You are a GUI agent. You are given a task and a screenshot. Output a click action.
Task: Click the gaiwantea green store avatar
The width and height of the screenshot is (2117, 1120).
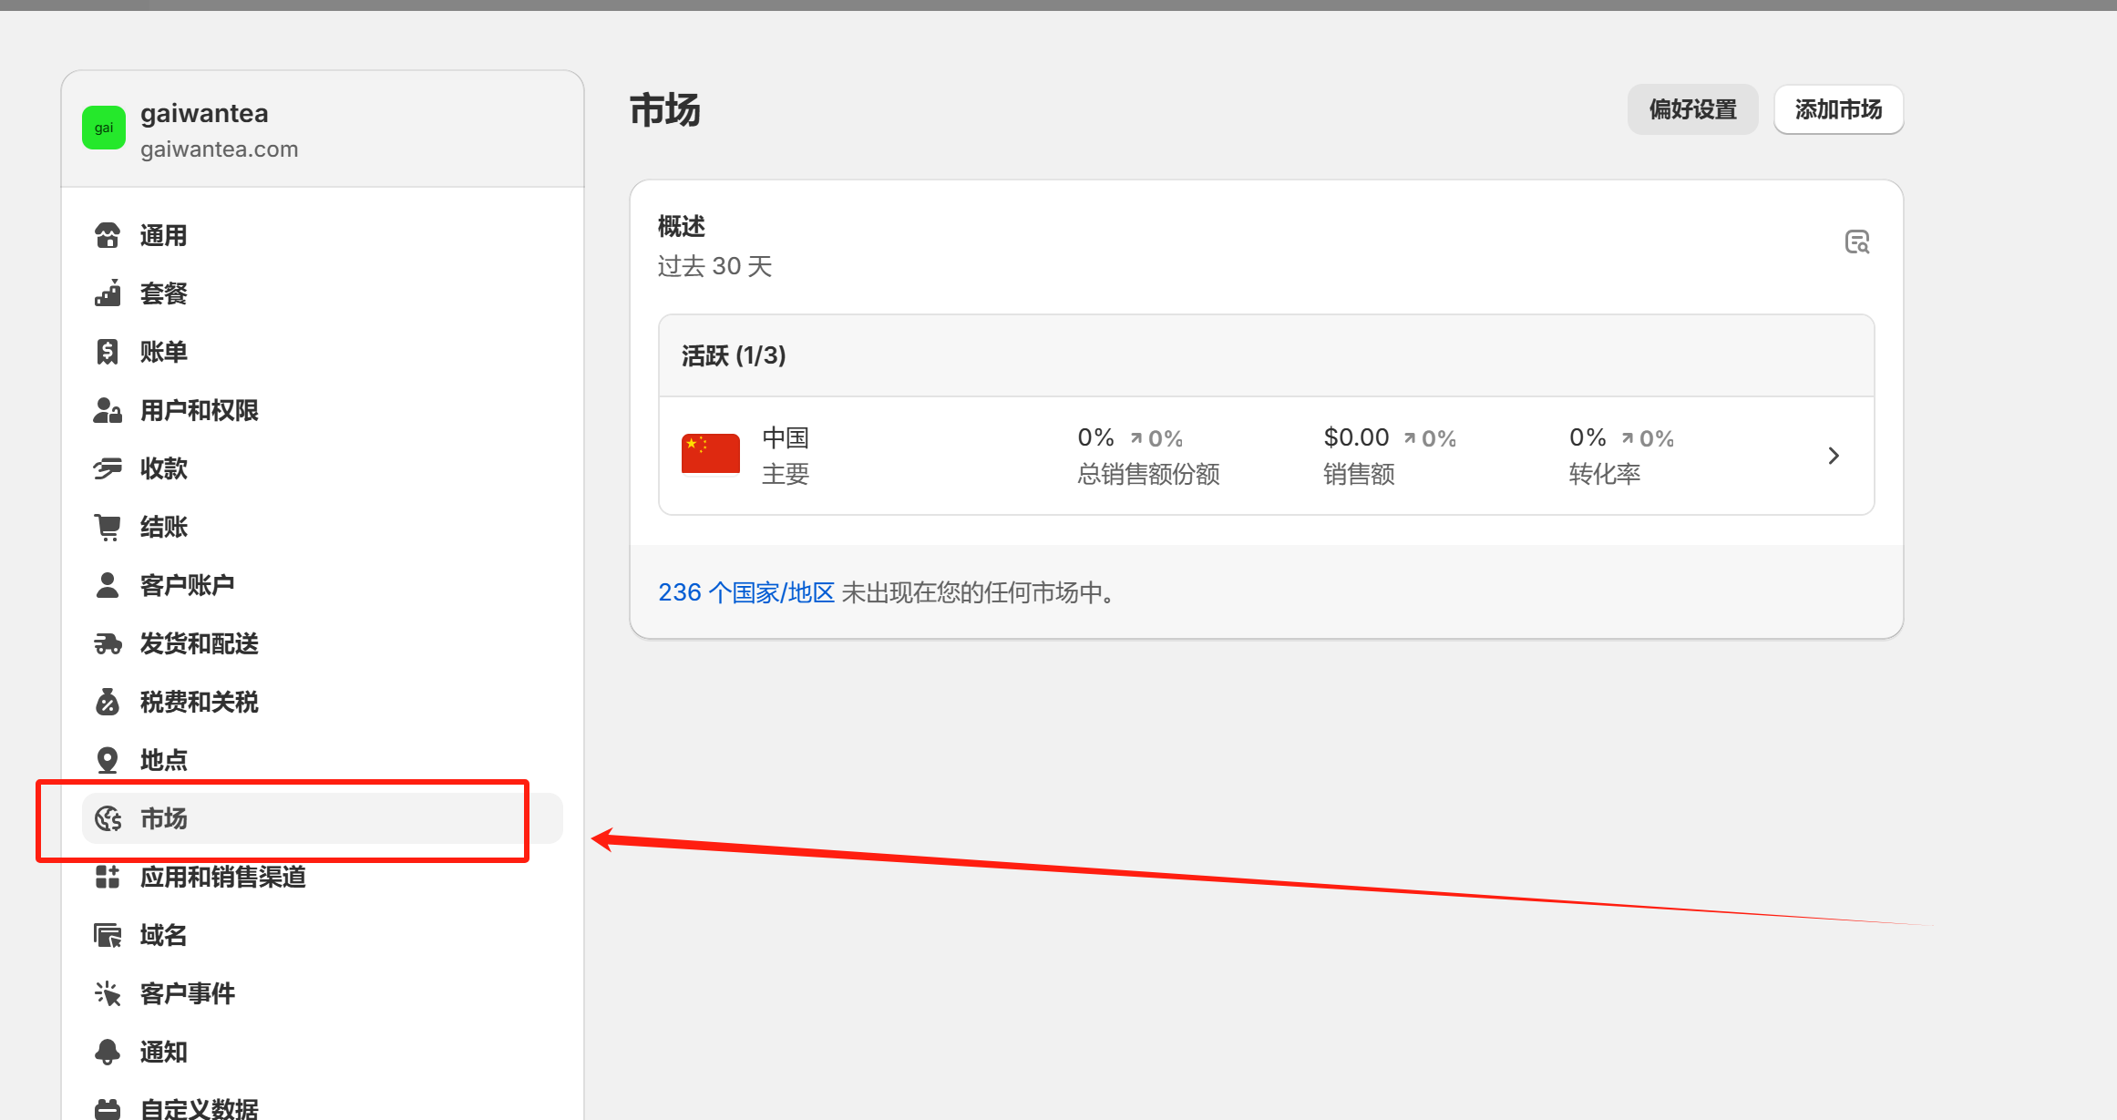(x=104, y=128)
